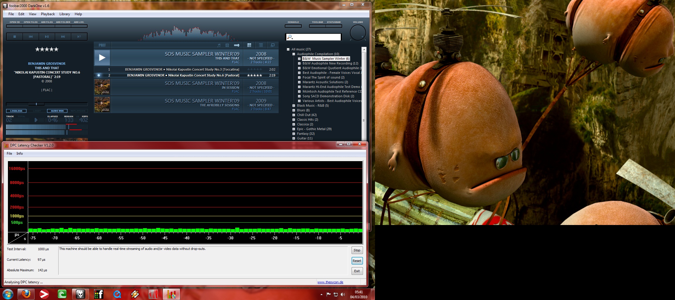Click the magnifier search icon in library search
The height and width of the screenshot is (300, 675).
290,37
